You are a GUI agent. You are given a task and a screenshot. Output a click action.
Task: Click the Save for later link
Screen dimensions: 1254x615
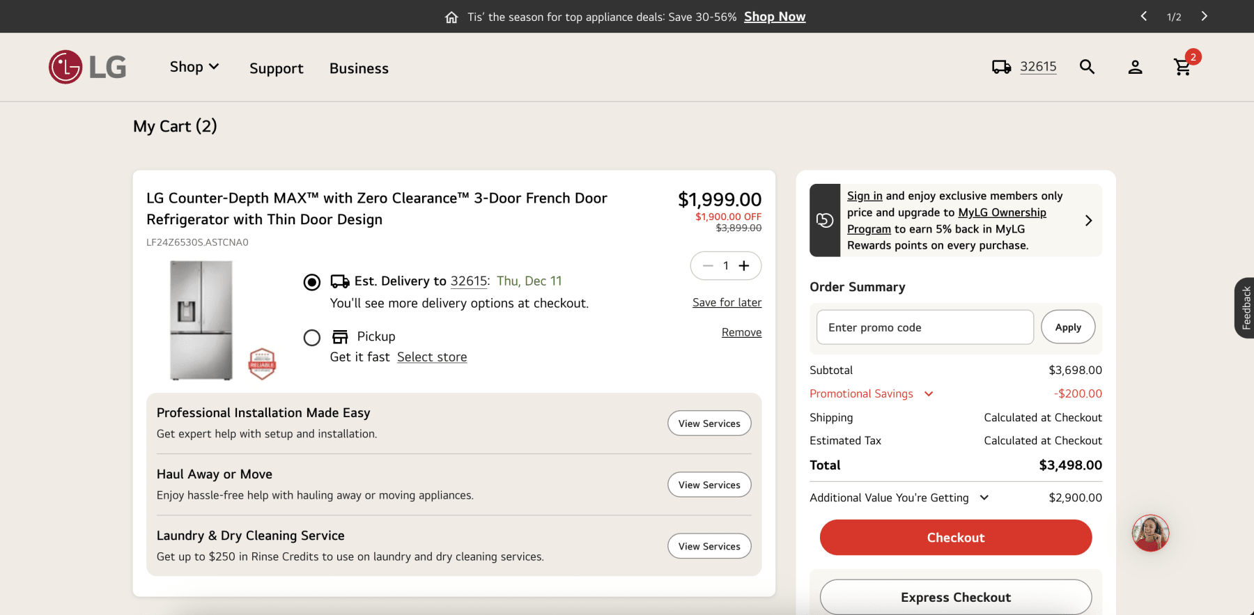(x=727, y=302)
